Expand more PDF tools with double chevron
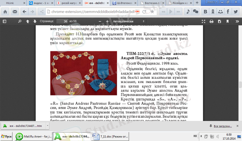The image size is (242, 141). [237, 21]
